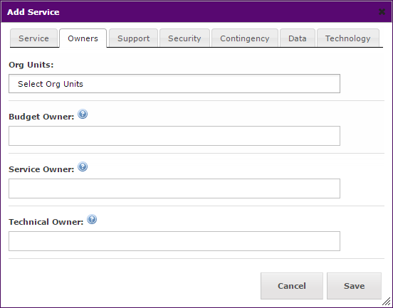Open the Budget Owner help icon
This screenshot has width=393, height=308.
click(83, 115)
